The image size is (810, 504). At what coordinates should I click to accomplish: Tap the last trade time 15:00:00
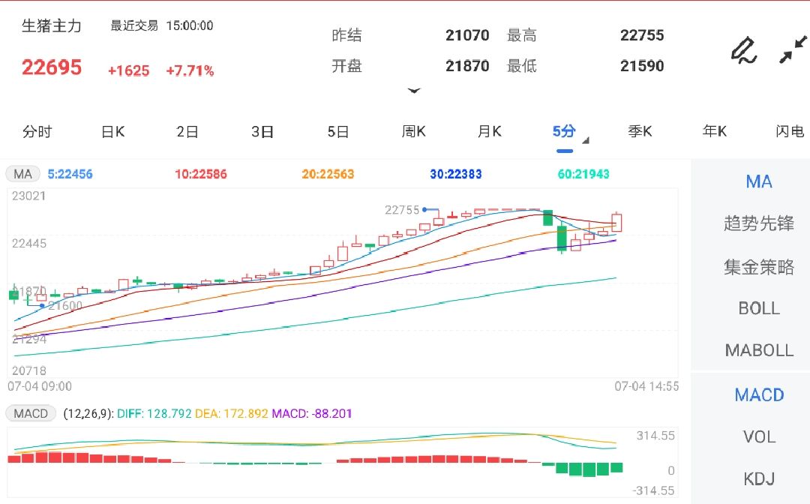point(190,25)
